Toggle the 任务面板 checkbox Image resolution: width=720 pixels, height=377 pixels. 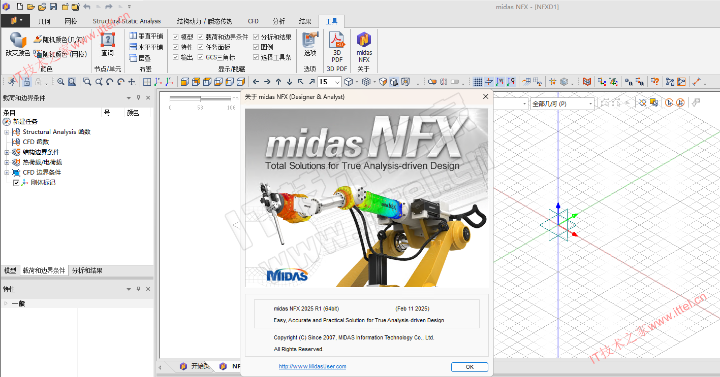201,47
